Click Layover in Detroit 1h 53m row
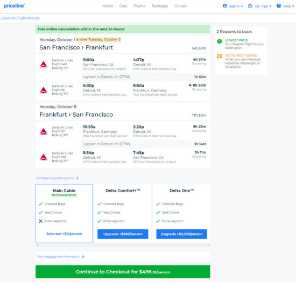Screen dimensions: 296x283 click(x=145, y=77)
